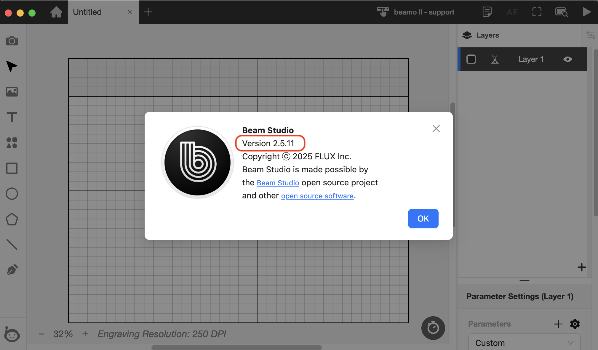Click the layers panel resize handle bar

click(x=524, y=280)
